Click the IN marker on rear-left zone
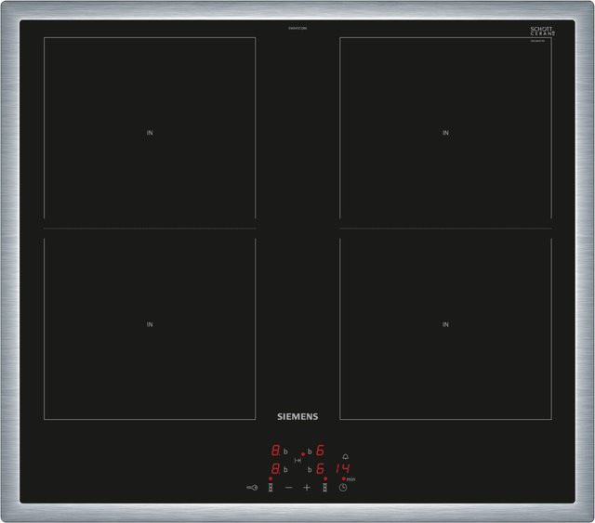 click(150, 133)
